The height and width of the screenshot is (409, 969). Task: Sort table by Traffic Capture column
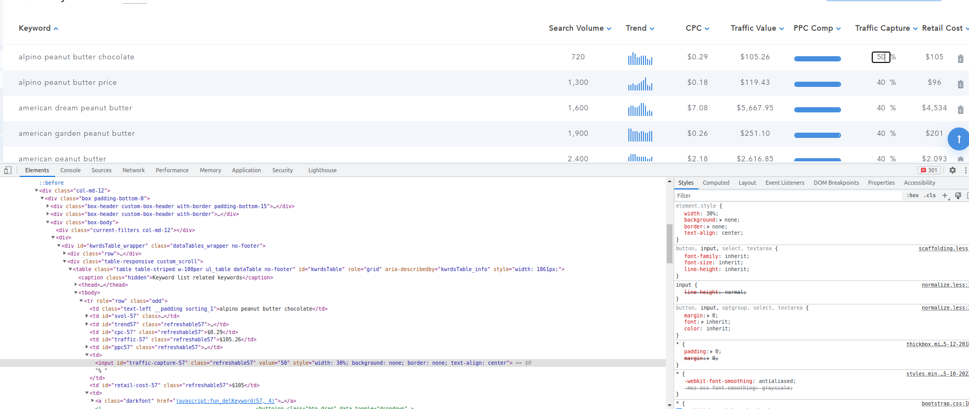pyautogui.click(x=886, y=28)
